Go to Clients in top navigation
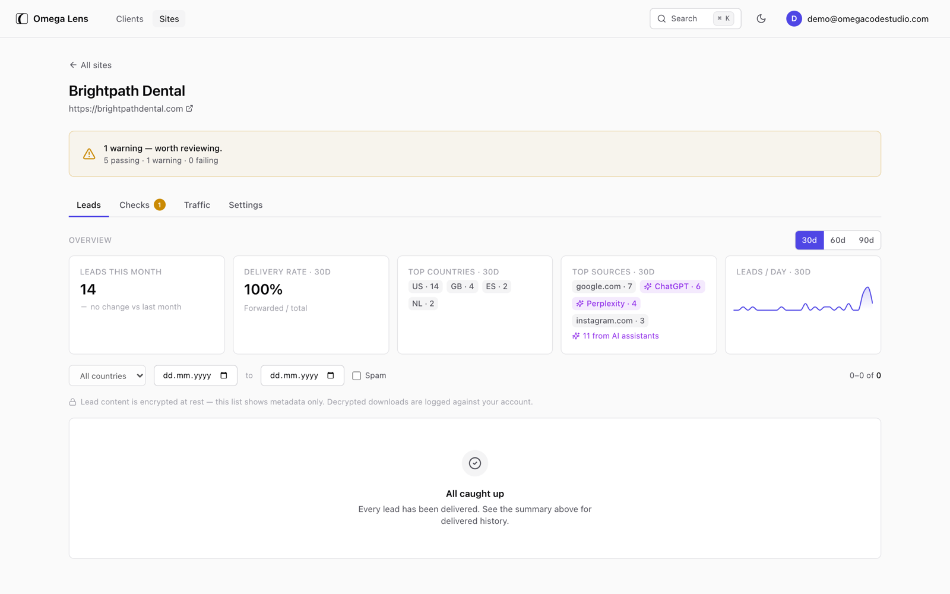The width and height of the screenshot is (950, 594). 129,19
